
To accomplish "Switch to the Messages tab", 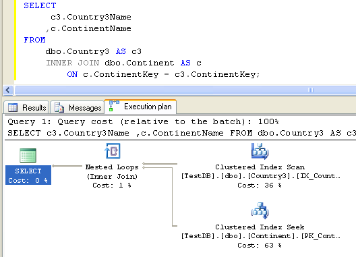I will click(77, 107).
